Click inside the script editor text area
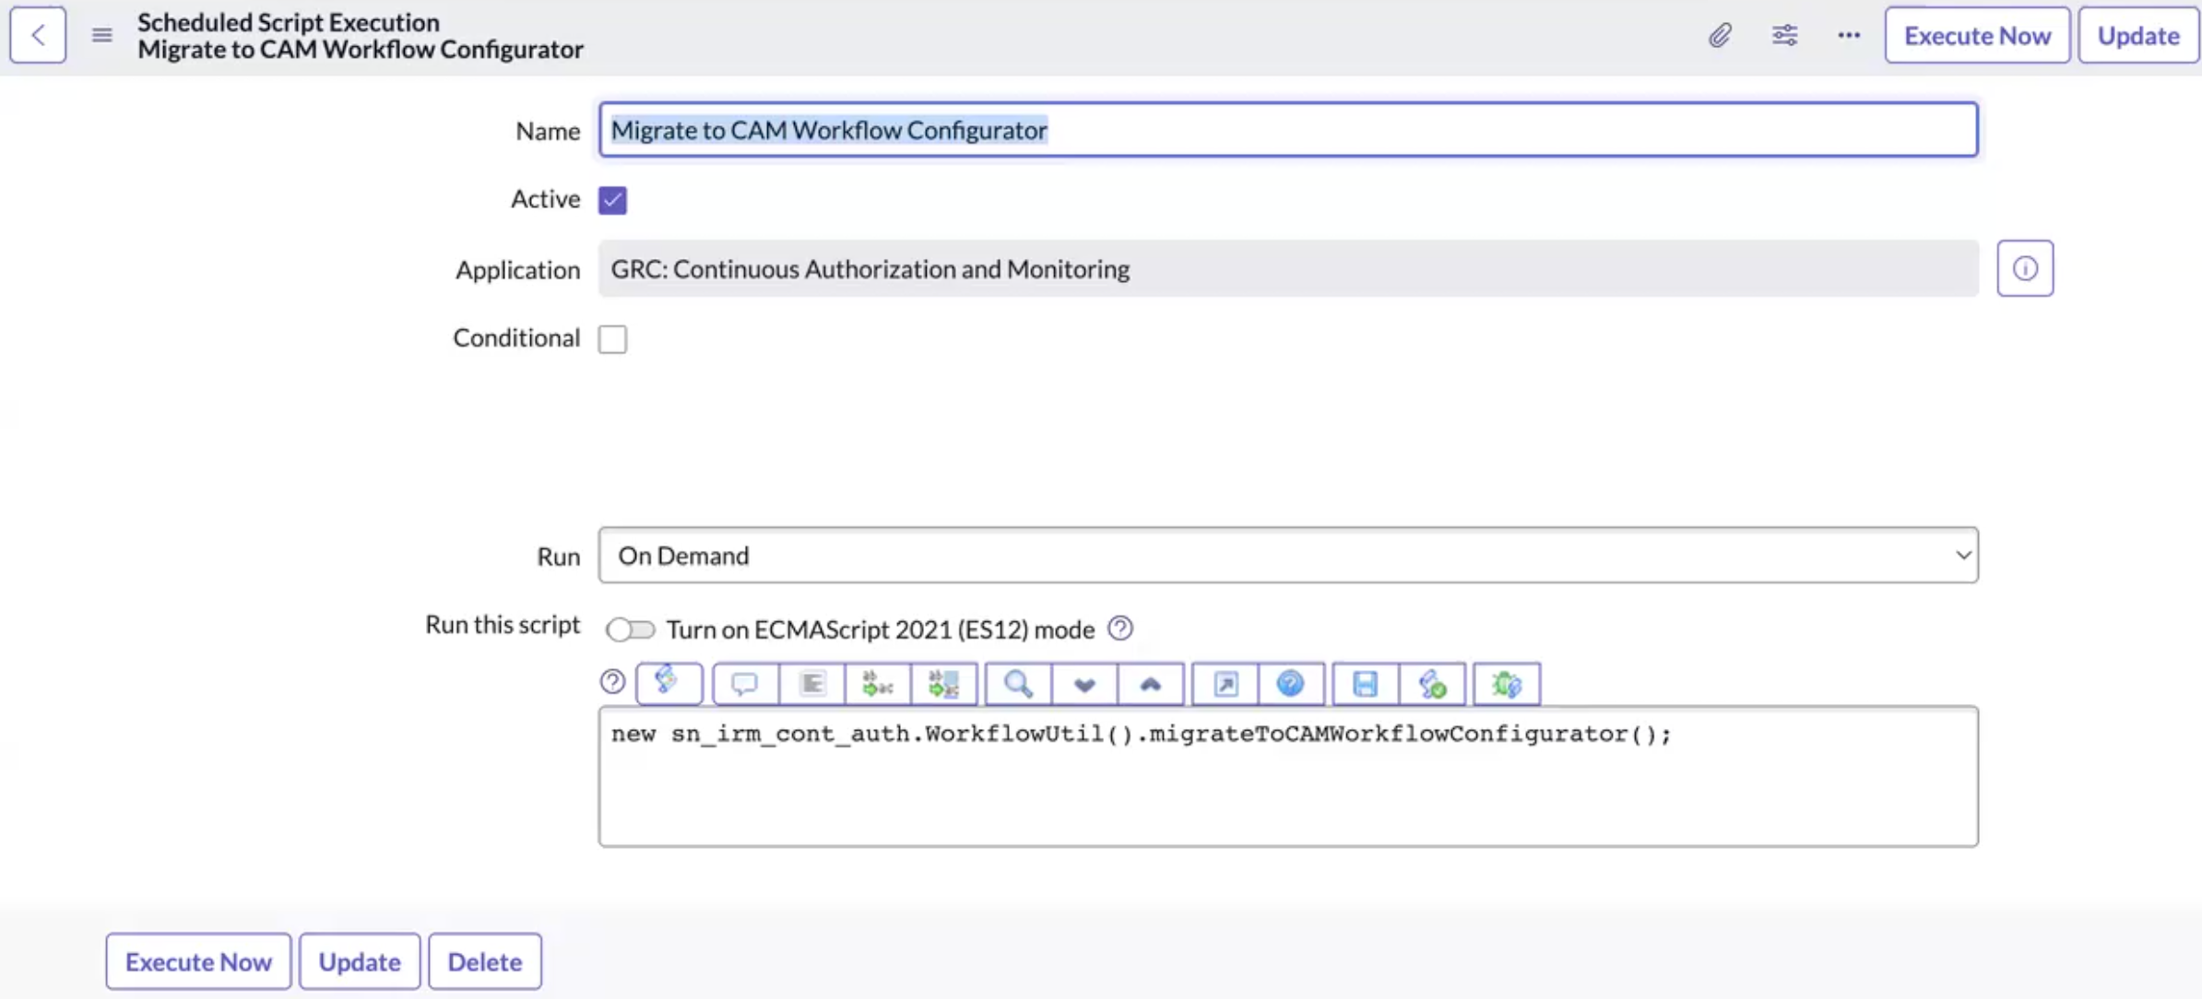This screenshot has height=999, width=2202. 1288,776
